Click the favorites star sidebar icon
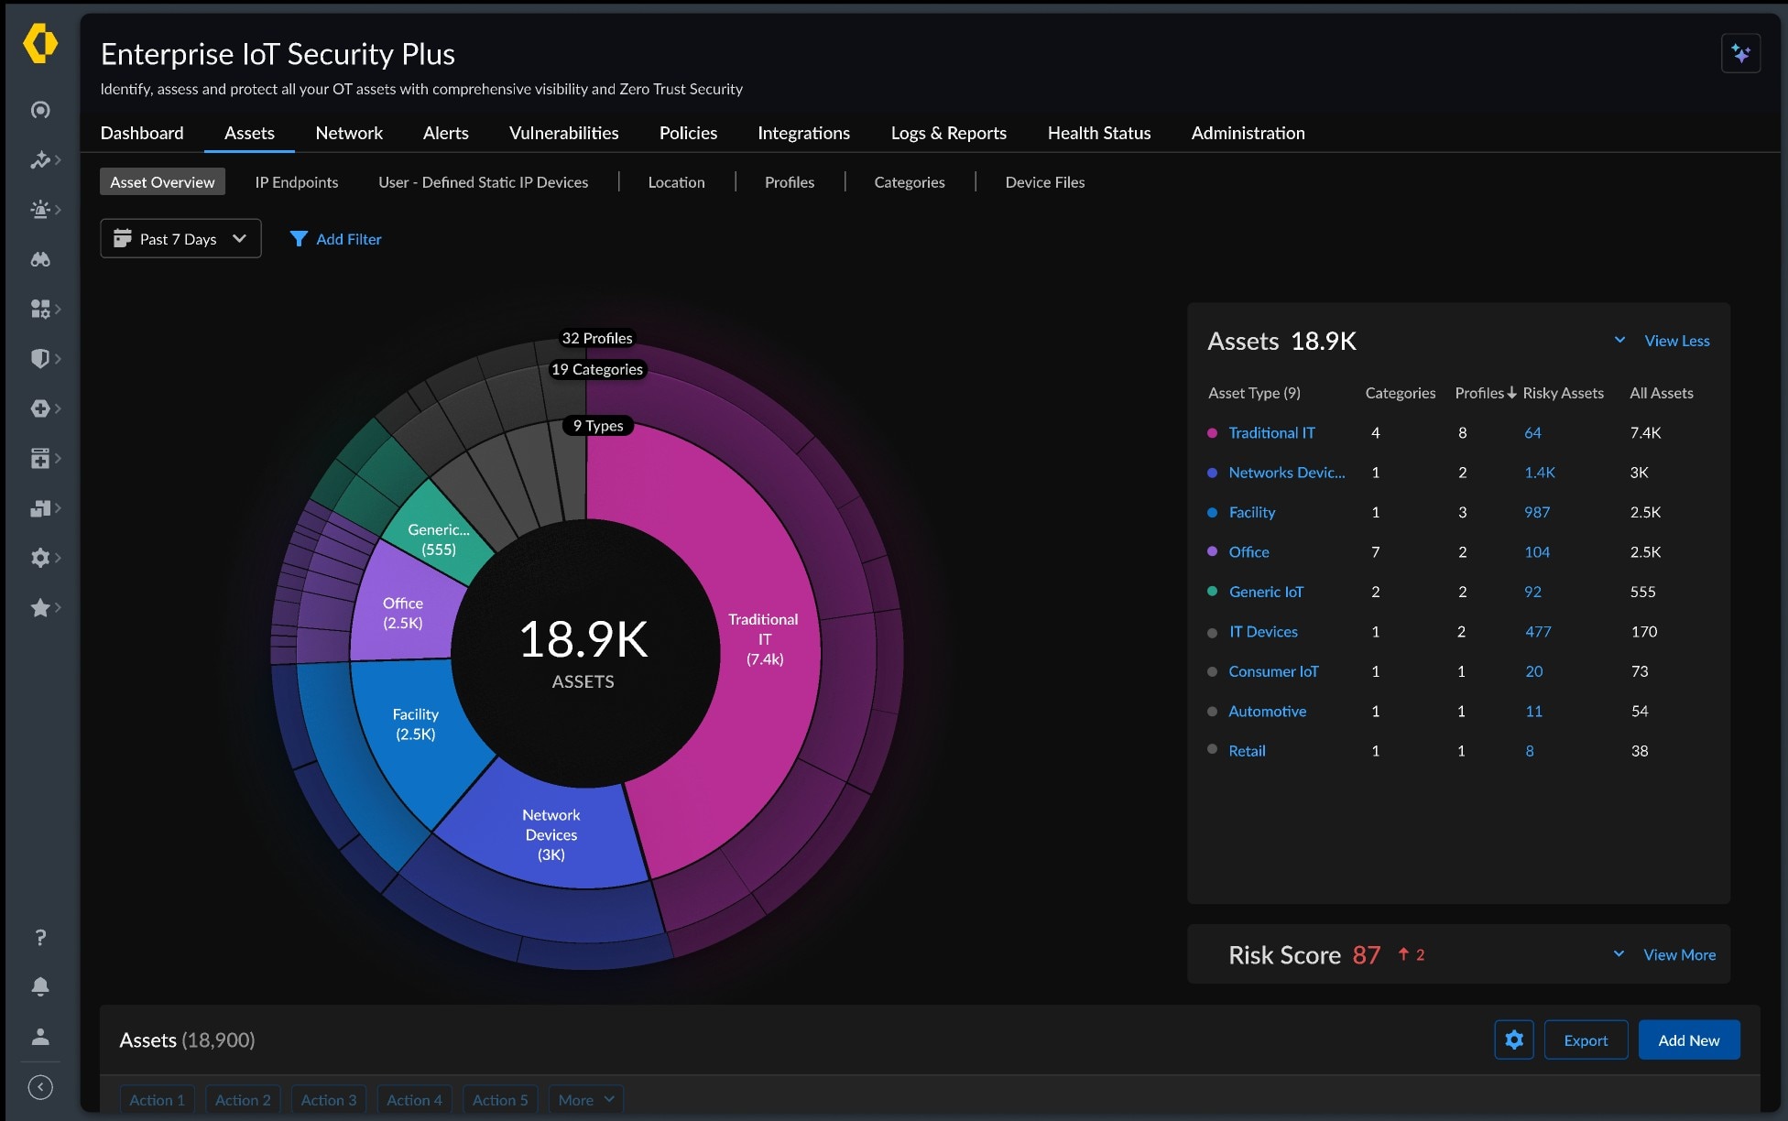1788x1121 pixels. click(x=40, y=607)
